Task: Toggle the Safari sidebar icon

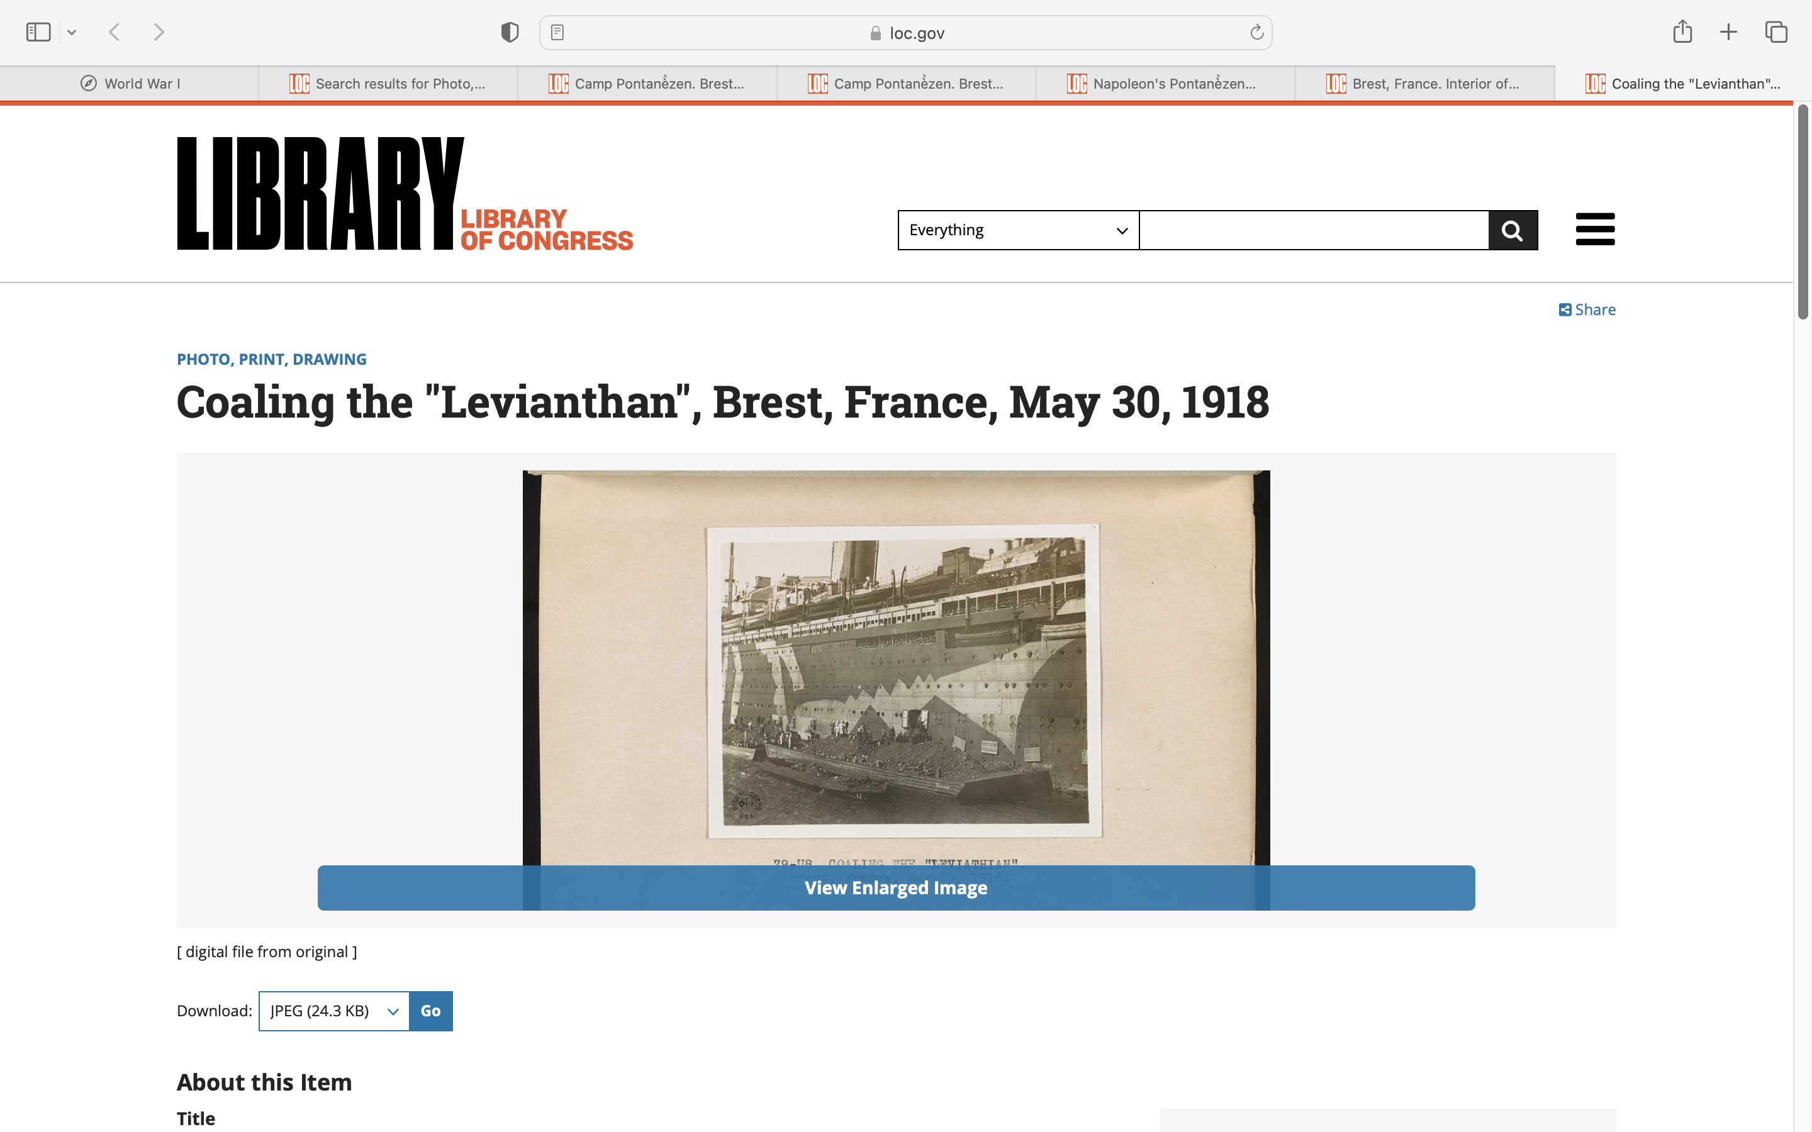Action: coord(38,32)
